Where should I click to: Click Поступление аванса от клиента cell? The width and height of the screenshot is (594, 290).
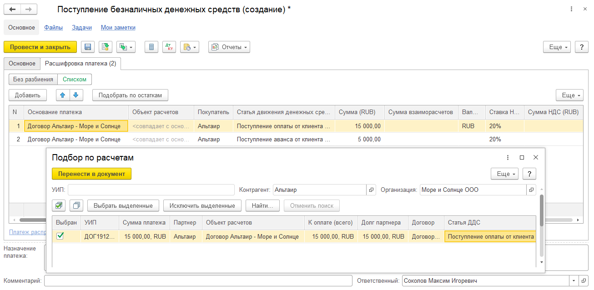click(284, 139)
